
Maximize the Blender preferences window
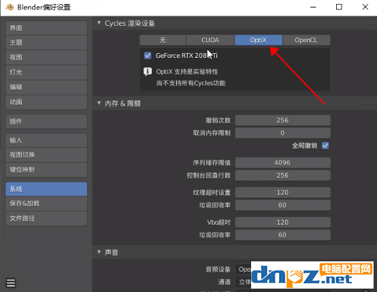[x=339, y=7]
